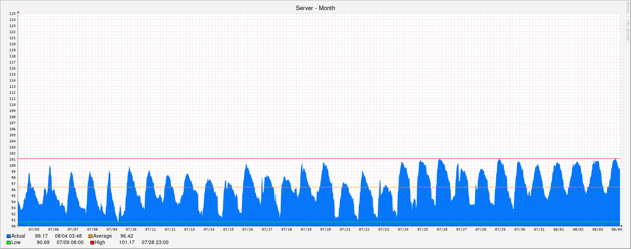The width and height of the screenshot is (631, 249).
Task: Click y-axis label 115
Action: point(12,74)
